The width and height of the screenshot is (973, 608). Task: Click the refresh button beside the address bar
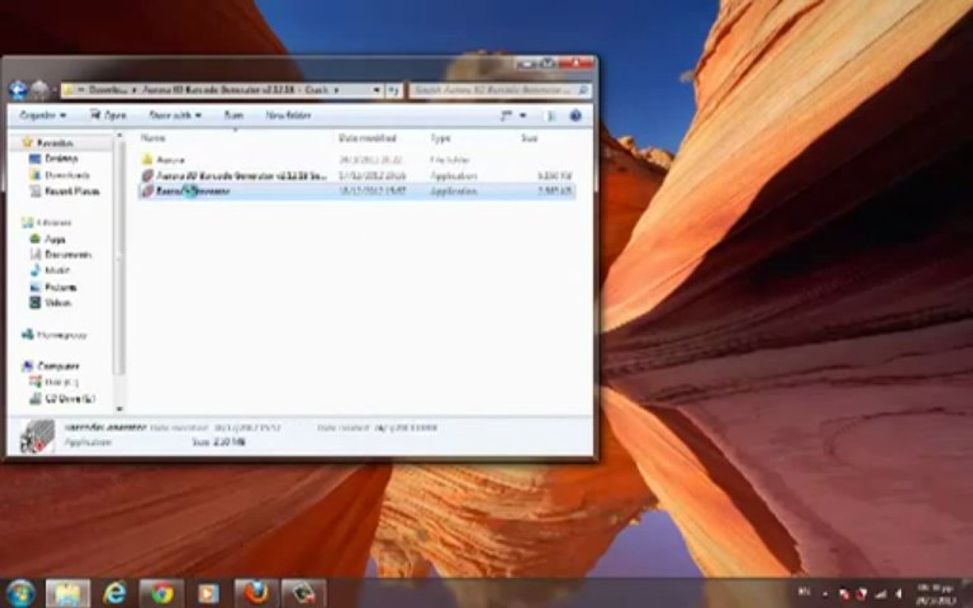click(394, 90)
